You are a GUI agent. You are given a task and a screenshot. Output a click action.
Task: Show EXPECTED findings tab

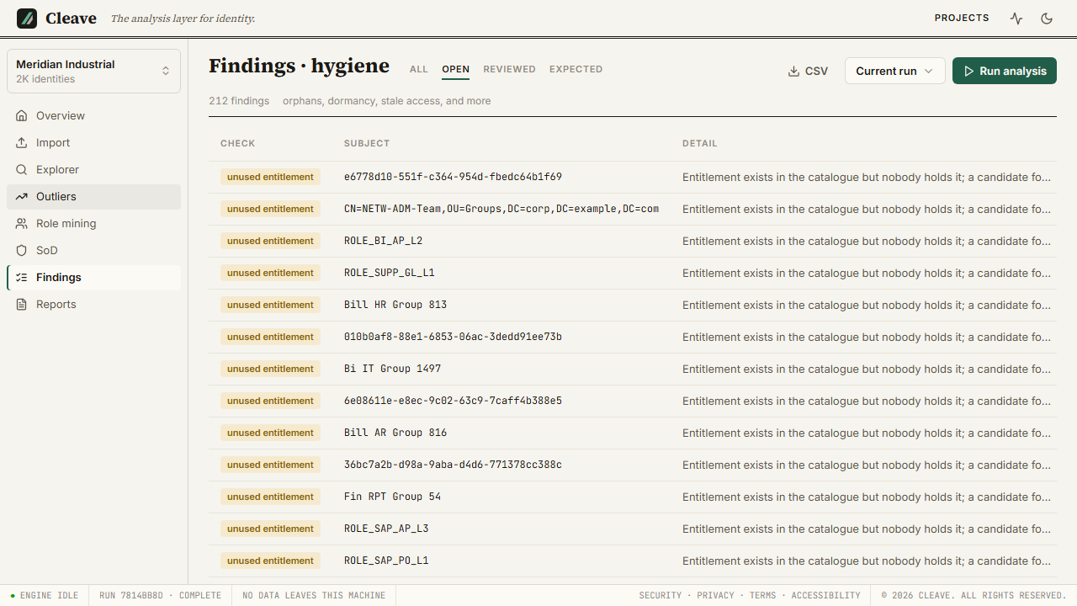576,70
